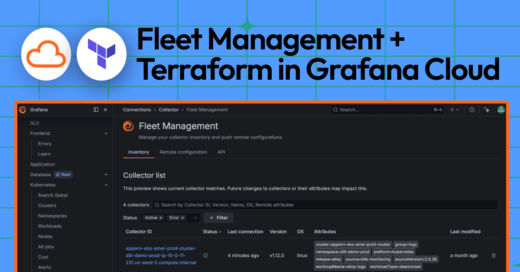Click the green active status check on the collector
The height and width of the screenshot is (272, 520).
205,256
